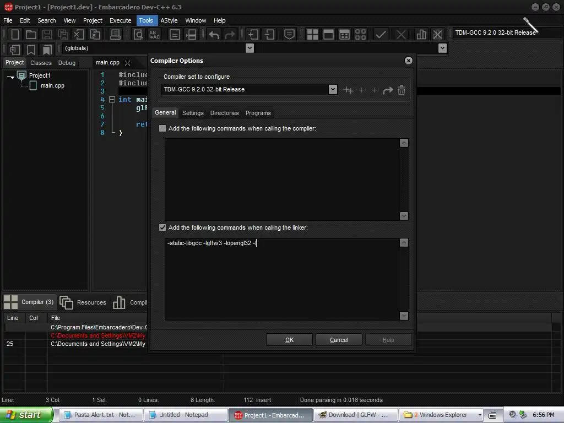This screenshot has width=564, height=423.
Task: Close the Compiler Options dialog
Action: [x=408, y=61]
